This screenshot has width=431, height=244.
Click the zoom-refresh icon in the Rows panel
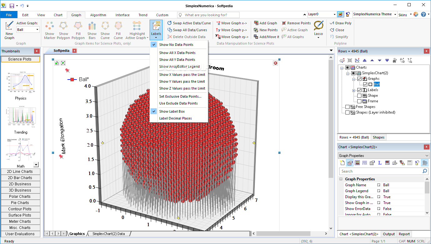342,60
